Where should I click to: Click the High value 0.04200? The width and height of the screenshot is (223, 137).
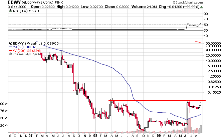coord(72,7)
